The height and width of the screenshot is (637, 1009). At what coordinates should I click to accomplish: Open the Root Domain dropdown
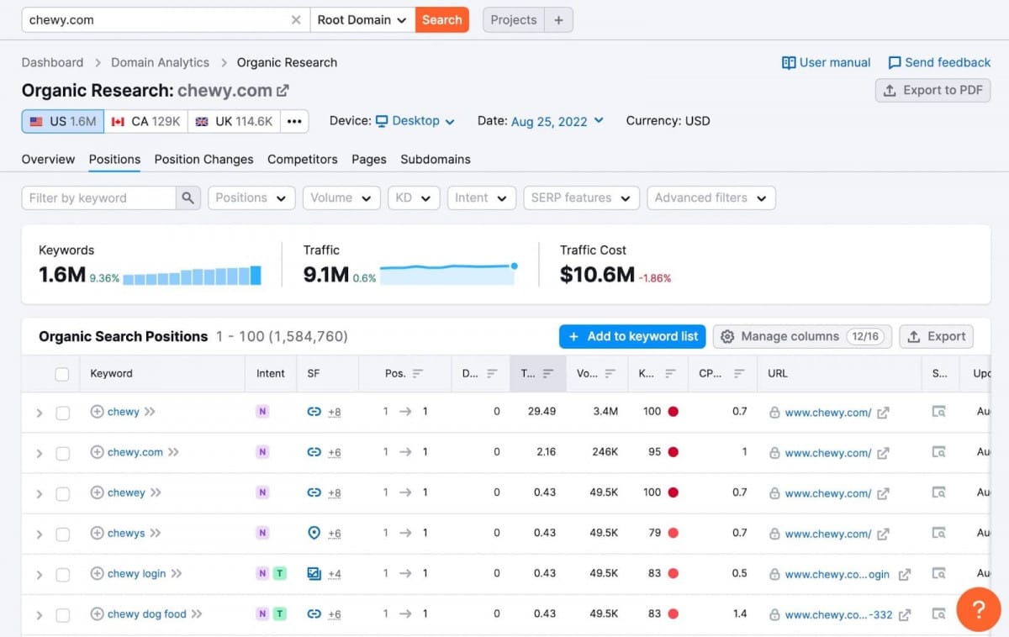coord(362,20)
